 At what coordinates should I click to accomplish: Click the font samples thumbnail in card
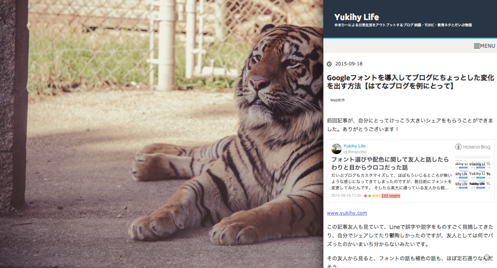pos(473,173)
